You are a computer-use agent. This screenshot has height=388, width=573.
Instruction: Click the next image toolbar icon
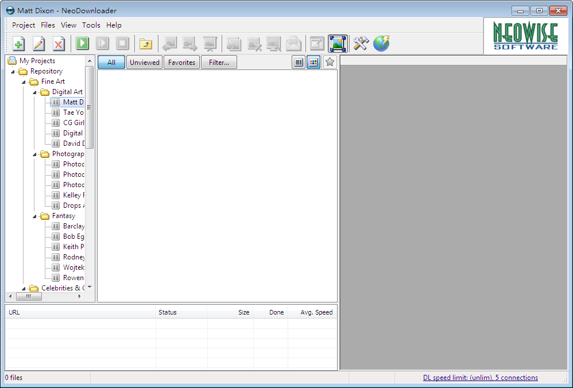189,44
